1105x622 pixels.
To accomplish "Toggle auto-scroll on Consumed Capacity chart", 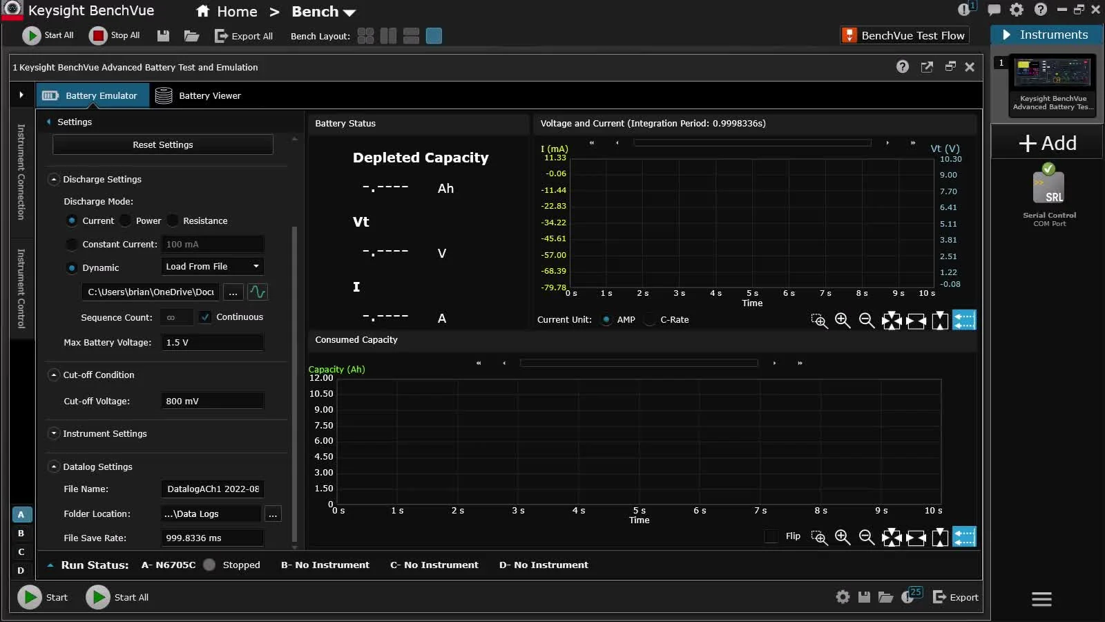I will pyautogui.click(x=964, y=537).
